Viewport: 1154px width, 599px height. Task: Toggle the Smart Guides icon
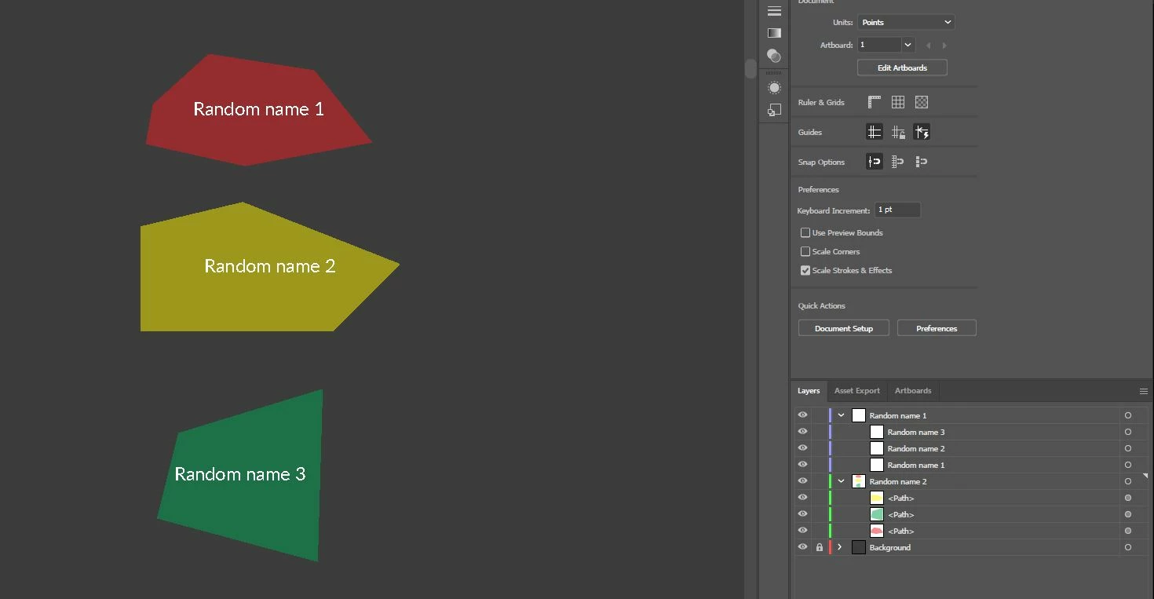(x=922, y=132)
